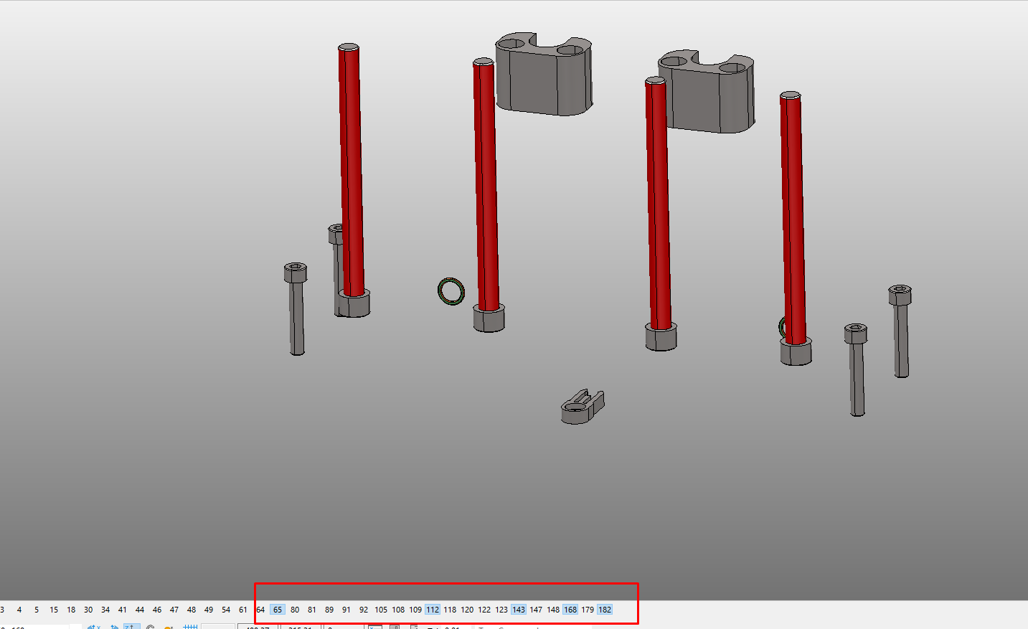
Task: Click the value field showing 315.31
Action: click(301, 625)
